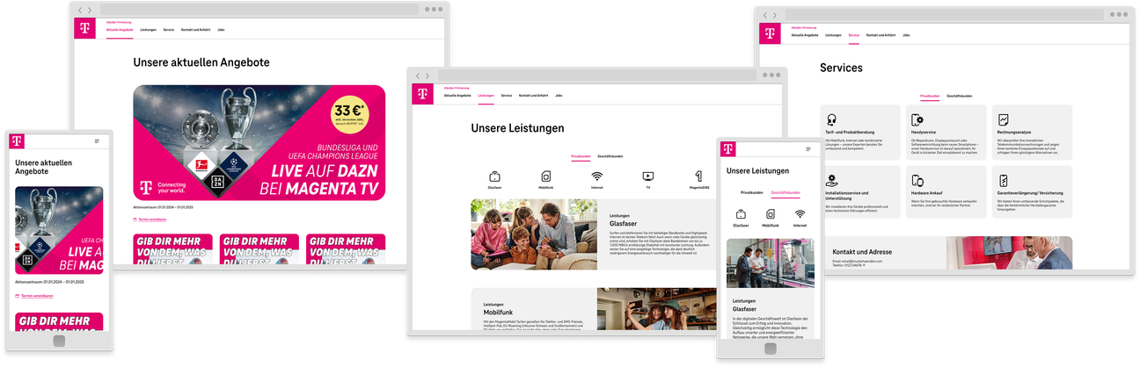The height and width of the screenshot is (367, 1140).
Task: Open Jobs menu item in Angebote window
Action: click(x=220, y=30)
